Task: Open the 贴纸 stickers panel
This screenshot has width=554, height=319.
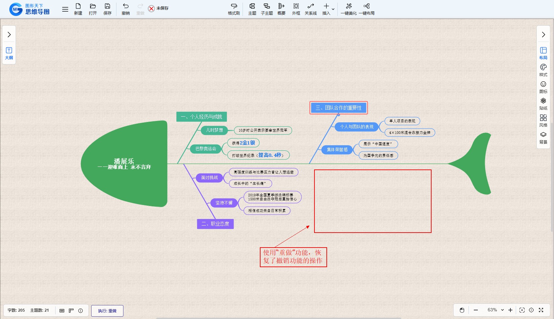Action: pyautogui.click(x=543, y=104)
